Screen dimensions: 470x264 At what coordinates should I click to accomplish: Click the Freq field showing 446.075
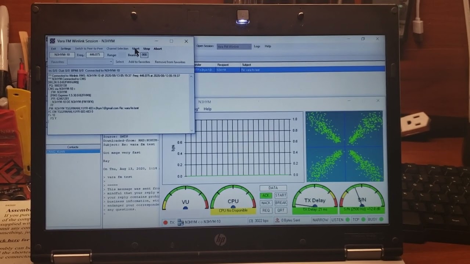(95, 55)
